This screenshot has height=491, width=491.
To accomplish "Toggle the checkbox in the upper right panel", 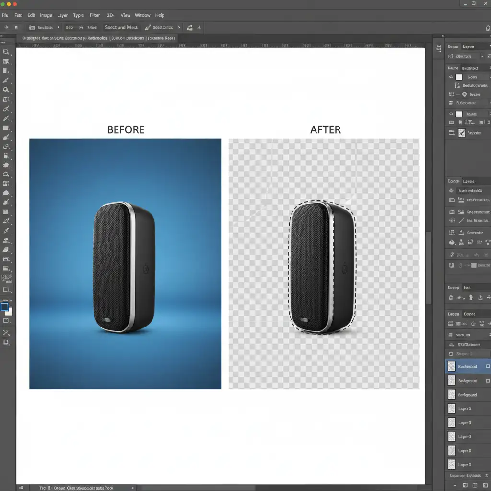I will click(x=462, y=133).
